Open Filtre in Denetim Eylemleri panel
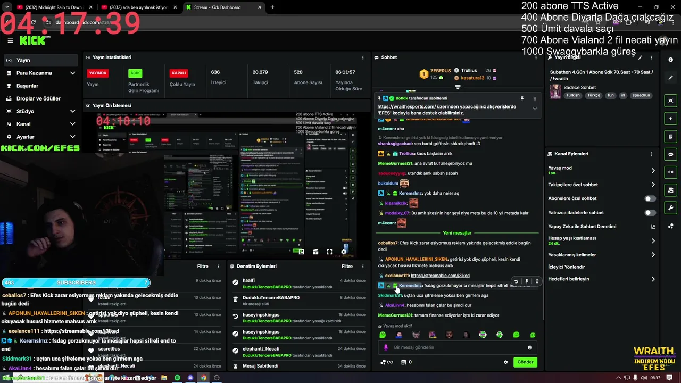This screenshot has height=383, width=681. click(x=347, y=266)
